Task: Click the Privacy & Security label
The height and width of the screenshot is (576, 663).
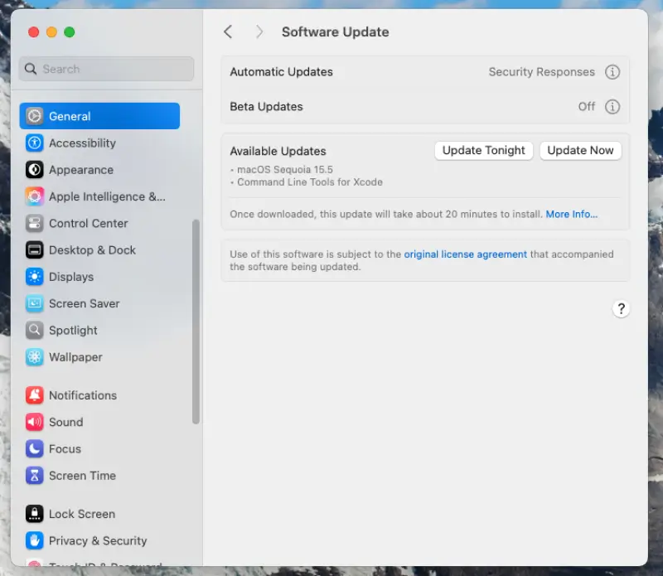Action: click(98, 540)
